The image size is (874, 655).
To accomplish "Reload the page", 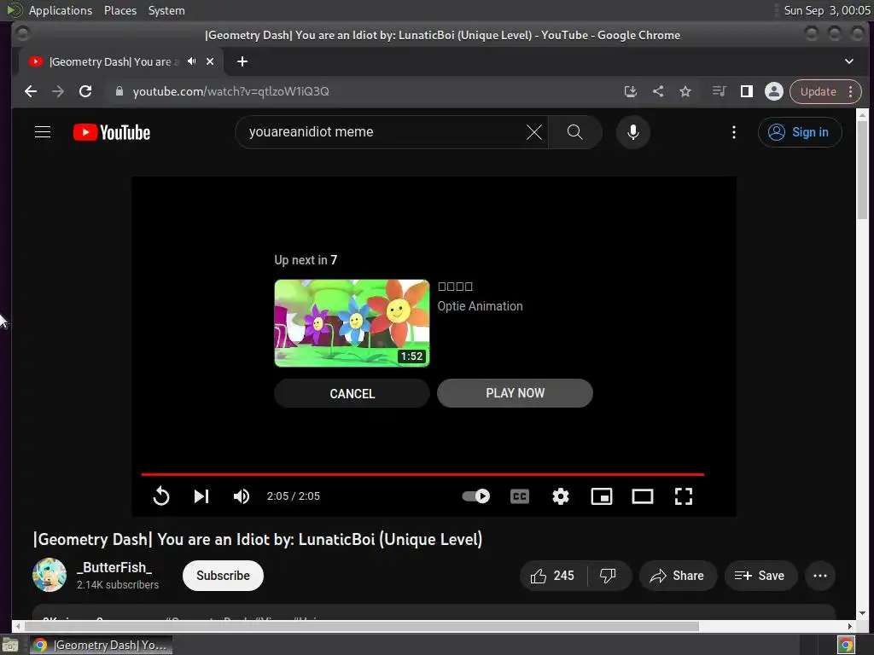I will 85,91.
